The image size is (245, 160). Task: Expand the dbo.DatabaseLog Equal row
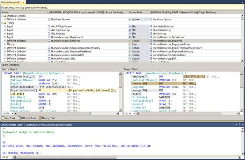(5, 30)
